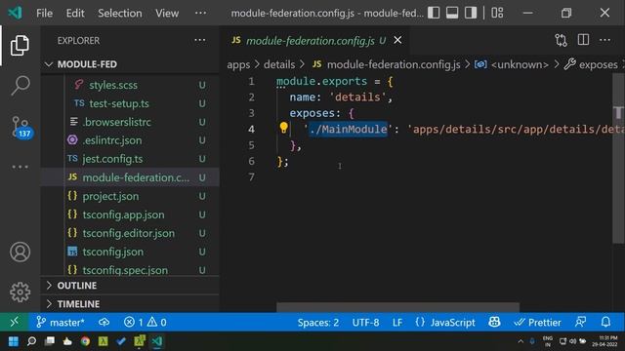Viewport: 625px width, 351px height.
Task: Expand the OUTLINE section
Action: [x=130, y=286]
